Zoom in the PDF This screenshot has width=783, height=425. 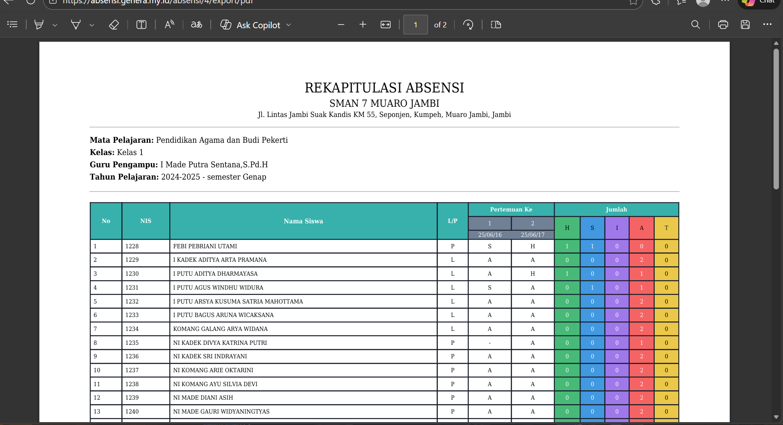point(363,25)
